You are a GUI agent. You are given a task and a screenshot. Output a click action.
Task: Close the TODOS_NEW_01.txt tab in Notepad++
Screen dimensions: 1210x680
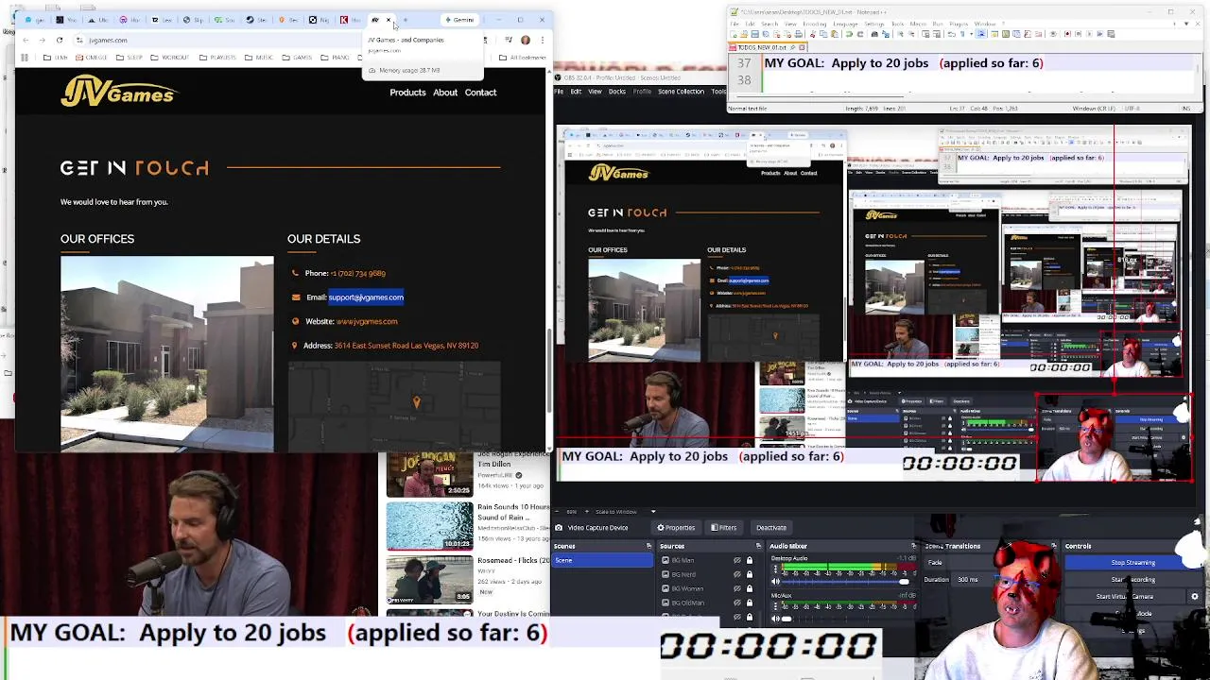click(x=802, y=47)
